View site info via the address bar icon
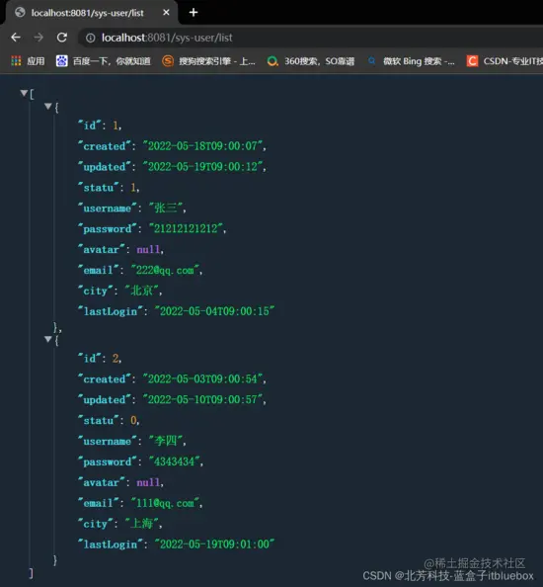 (x=91, y=38)
